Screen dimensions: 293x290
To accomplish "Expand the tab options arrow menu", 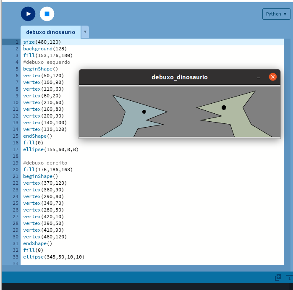I will [x=85, y=32].
